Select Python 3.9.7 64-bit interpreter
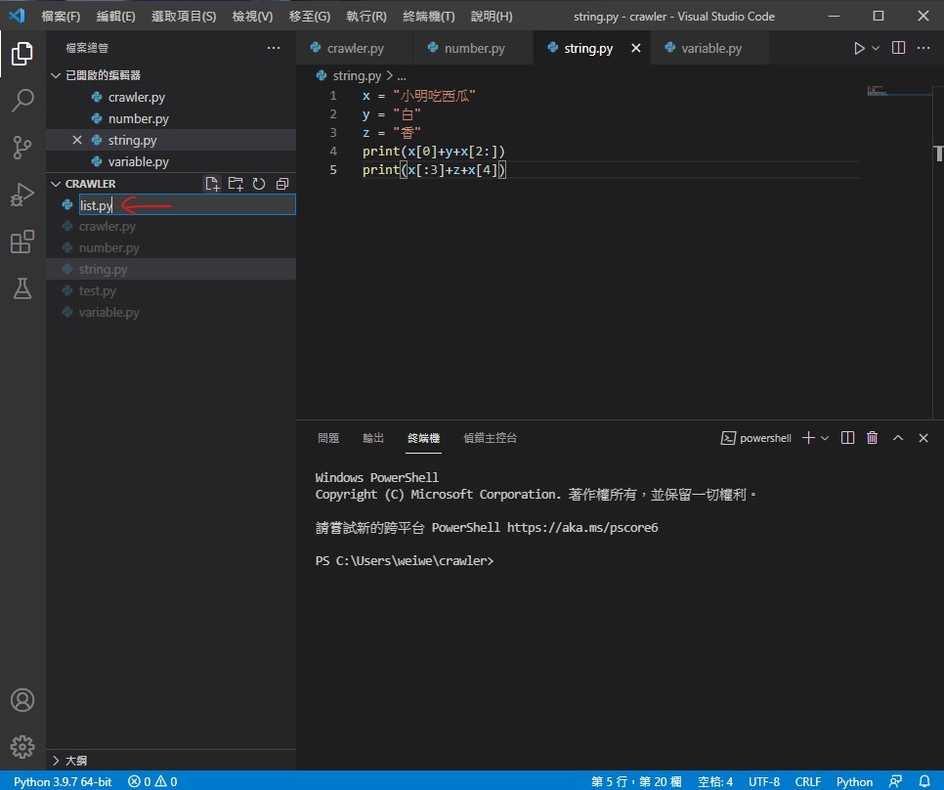Viewport: 944px width, 790px height. 63,781
